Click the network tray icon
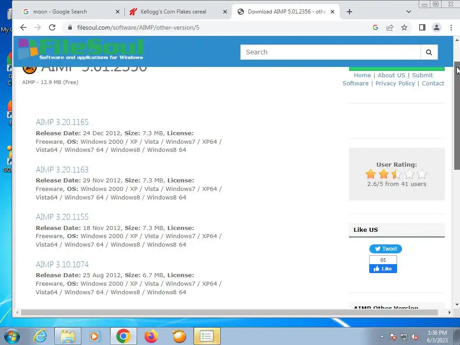 (404, 336)
